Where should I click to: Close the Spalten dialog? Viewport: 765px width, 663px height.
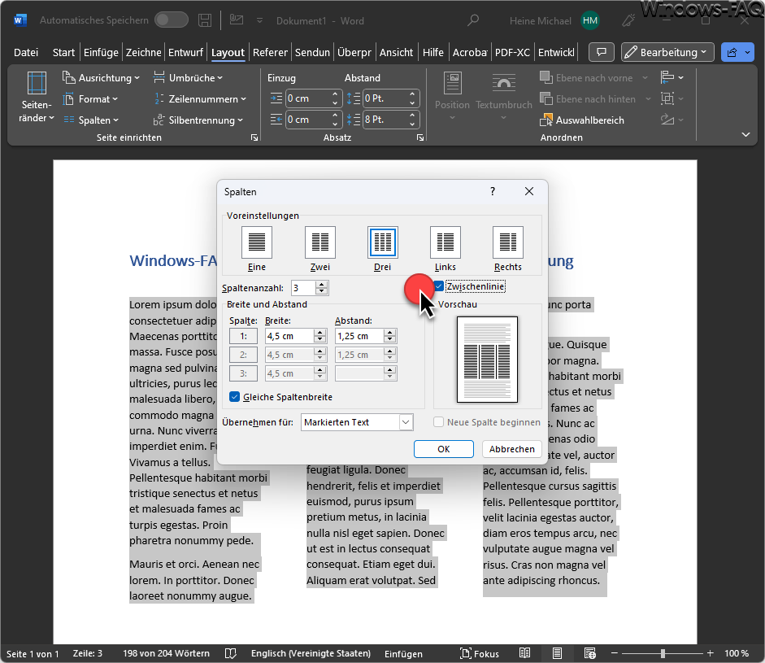pyautogui.click(x=529, y=191)
